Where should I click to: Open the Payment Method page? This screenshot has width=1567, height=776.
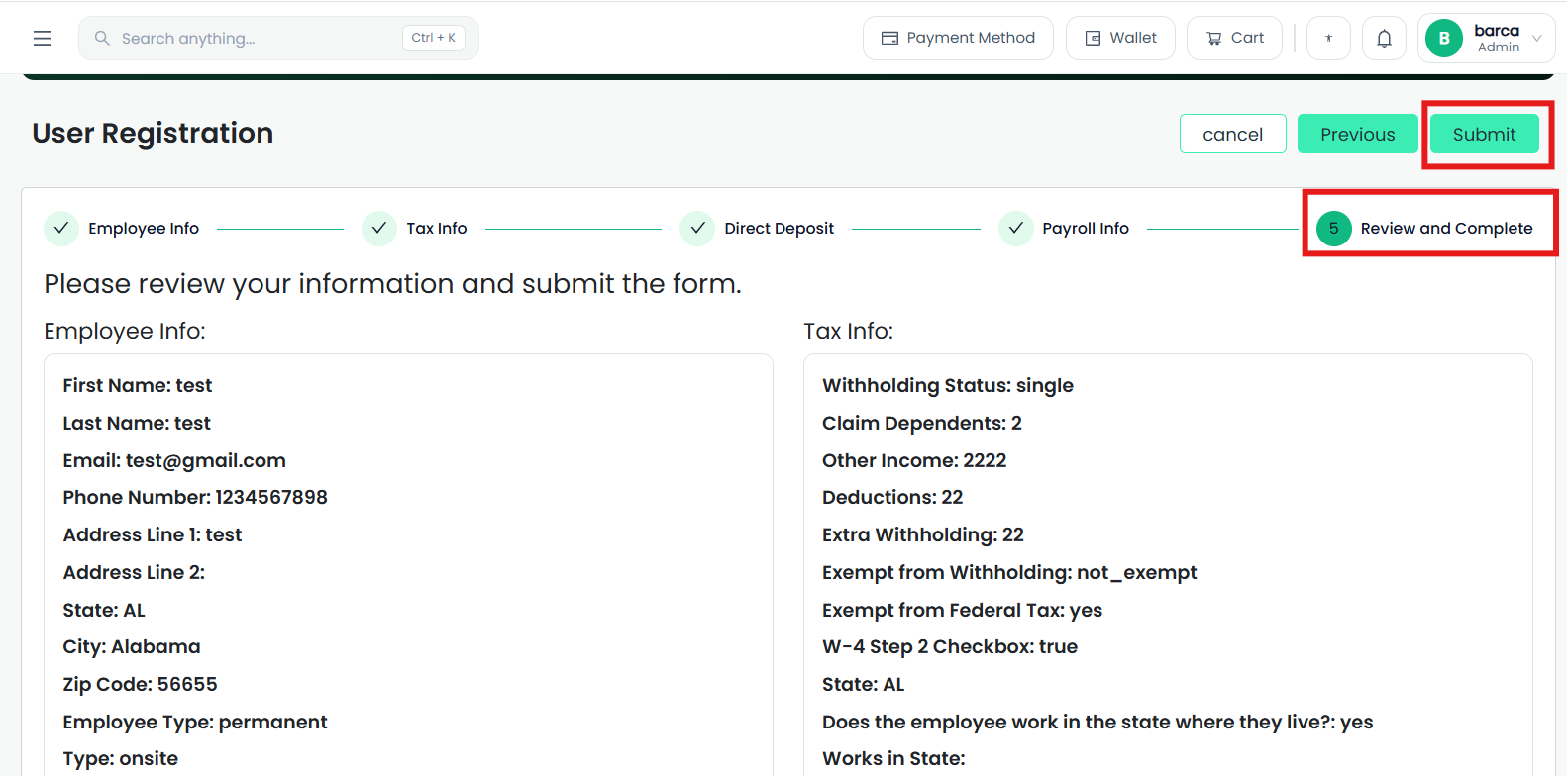pos(958,39)
